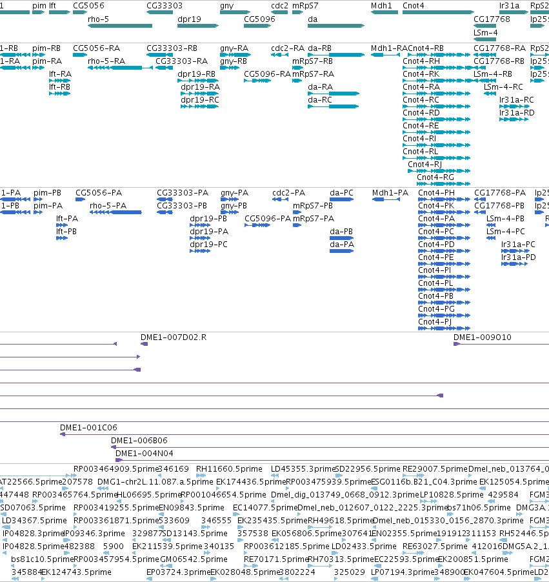Select transcript Cnot4-RG
This screenshot has height=582, width=549.
pos(435,177)
